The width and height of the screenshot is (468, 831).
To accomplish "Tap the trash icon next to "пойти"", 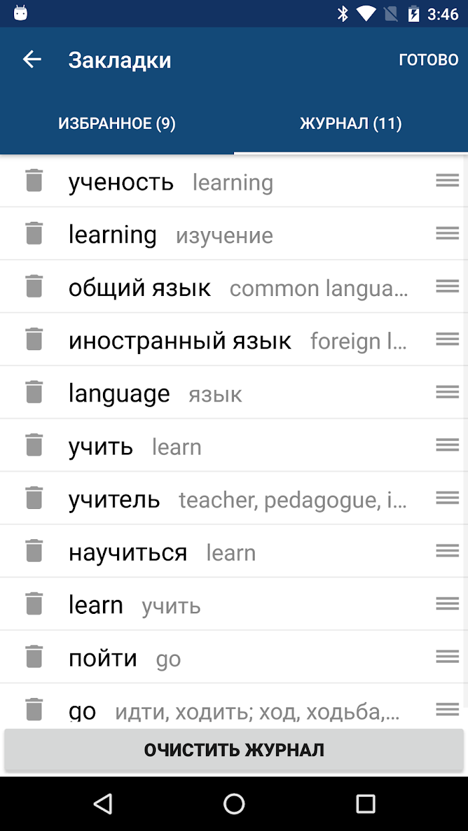I will point(34,656).
